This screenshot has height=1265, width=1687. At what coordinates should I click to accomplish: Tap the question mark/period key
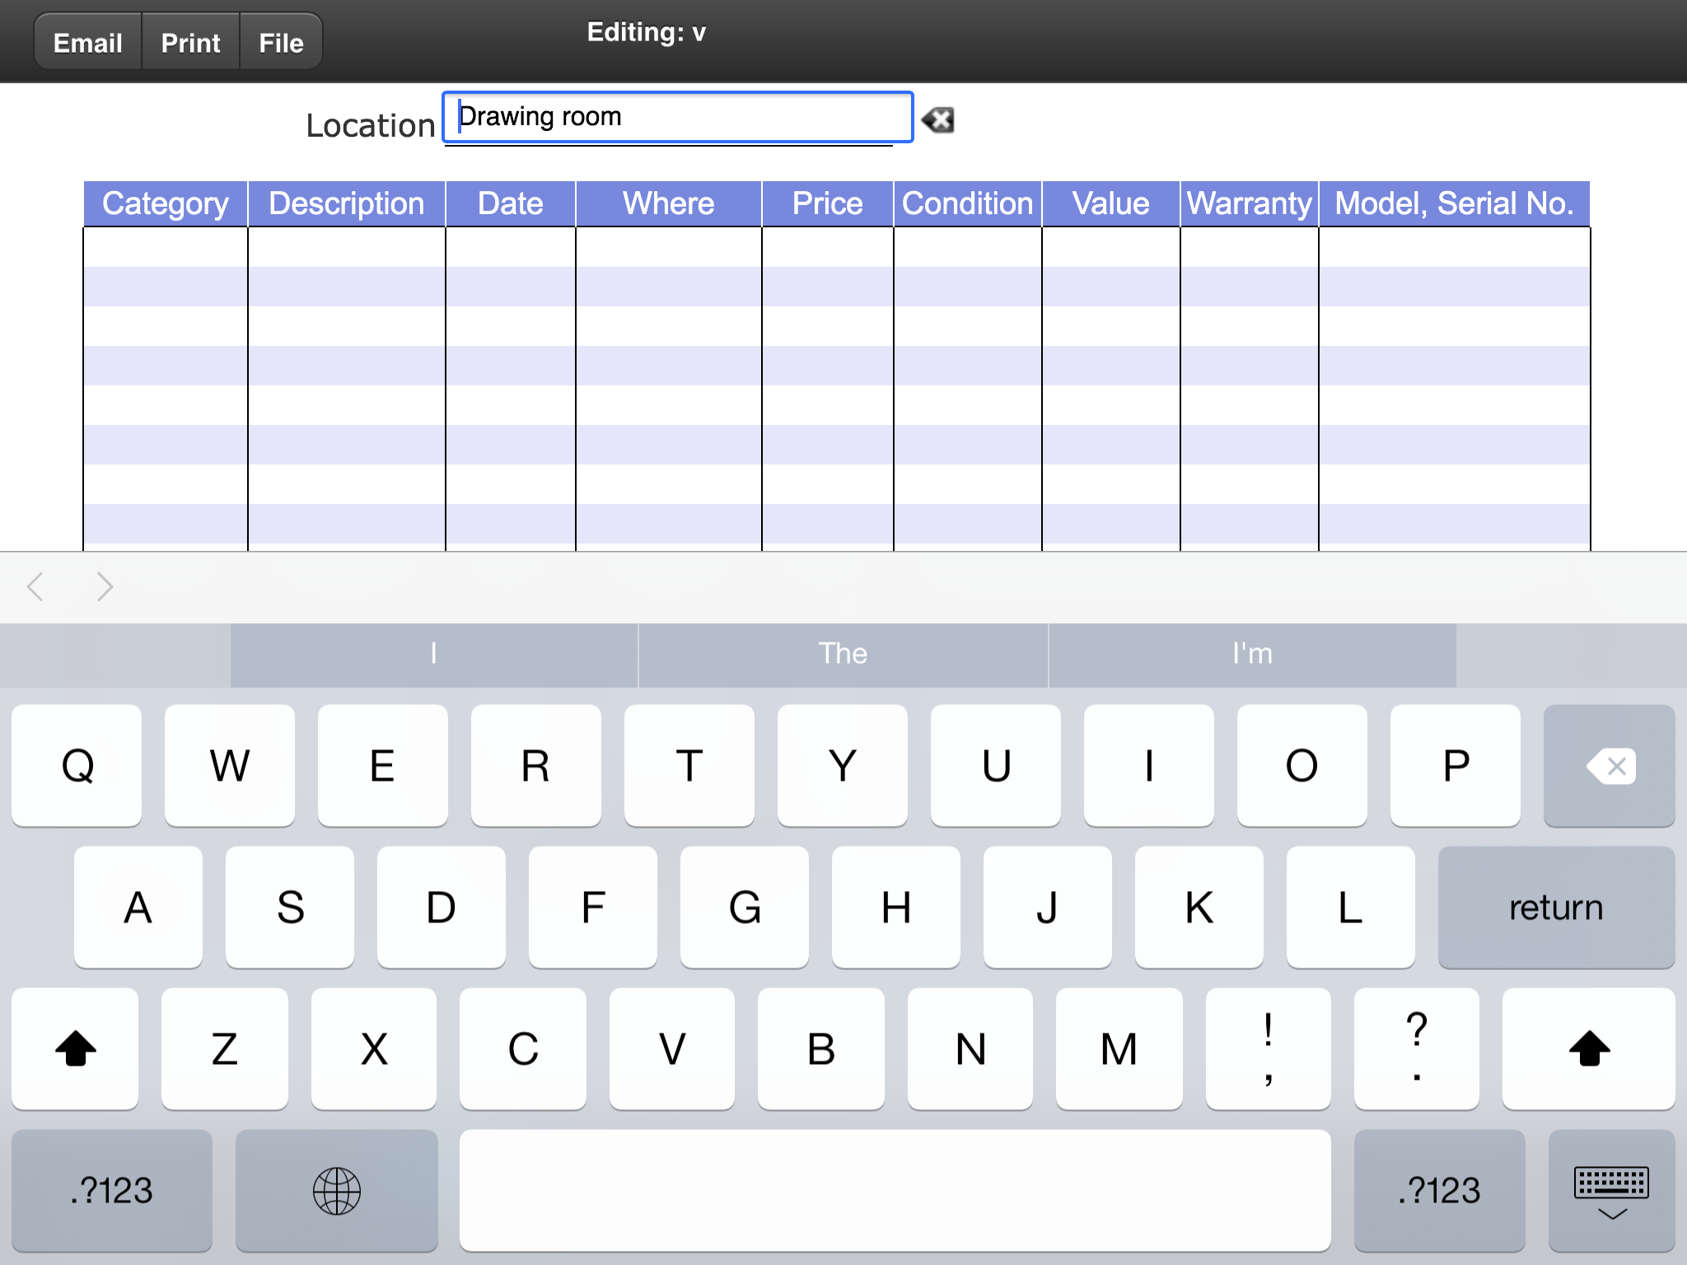pyautogui.click(x=1417, y=1048)
